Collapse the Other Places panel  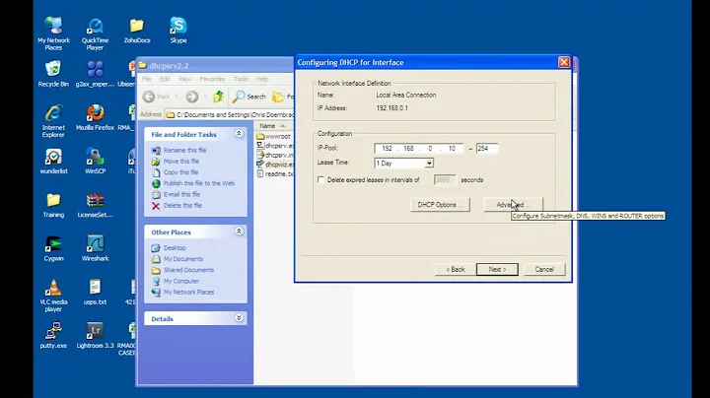(x=239, y=232)
